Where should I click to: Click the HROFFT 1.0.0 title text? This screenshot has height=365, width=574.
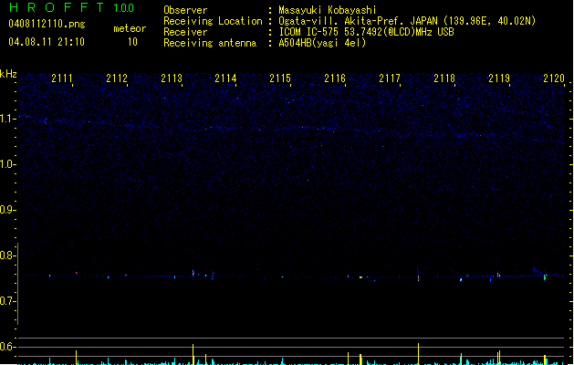coord(72,7)
